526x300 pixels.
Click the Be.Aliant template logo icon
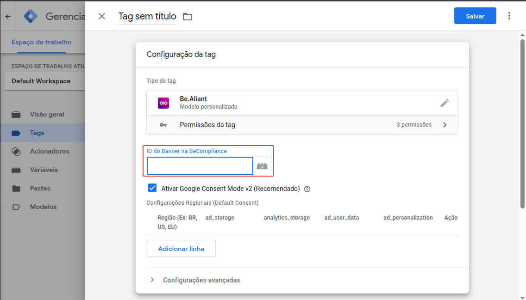[x=163, y=103]
